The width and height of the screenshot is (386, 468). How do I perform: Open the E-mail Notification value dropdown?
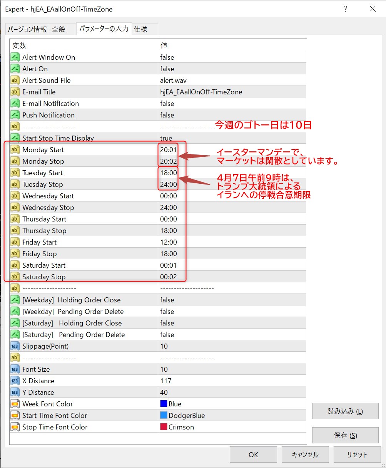pyautogui.click(x=231, y=104)
